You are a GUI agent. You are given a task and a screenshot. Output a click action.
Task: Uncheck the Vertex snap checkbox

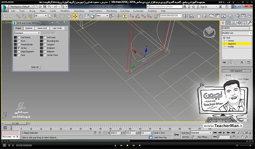pyautogui.click(x=19, y=48)
